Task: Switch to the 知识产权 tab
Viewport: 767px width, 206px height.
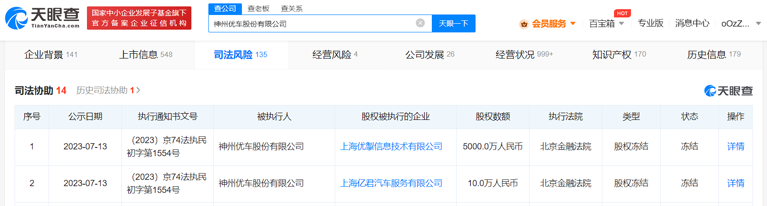Action: point(619,55)
